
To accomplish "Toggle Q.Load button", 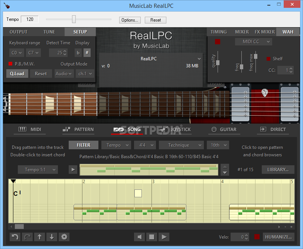I will [x=17, y=74].
